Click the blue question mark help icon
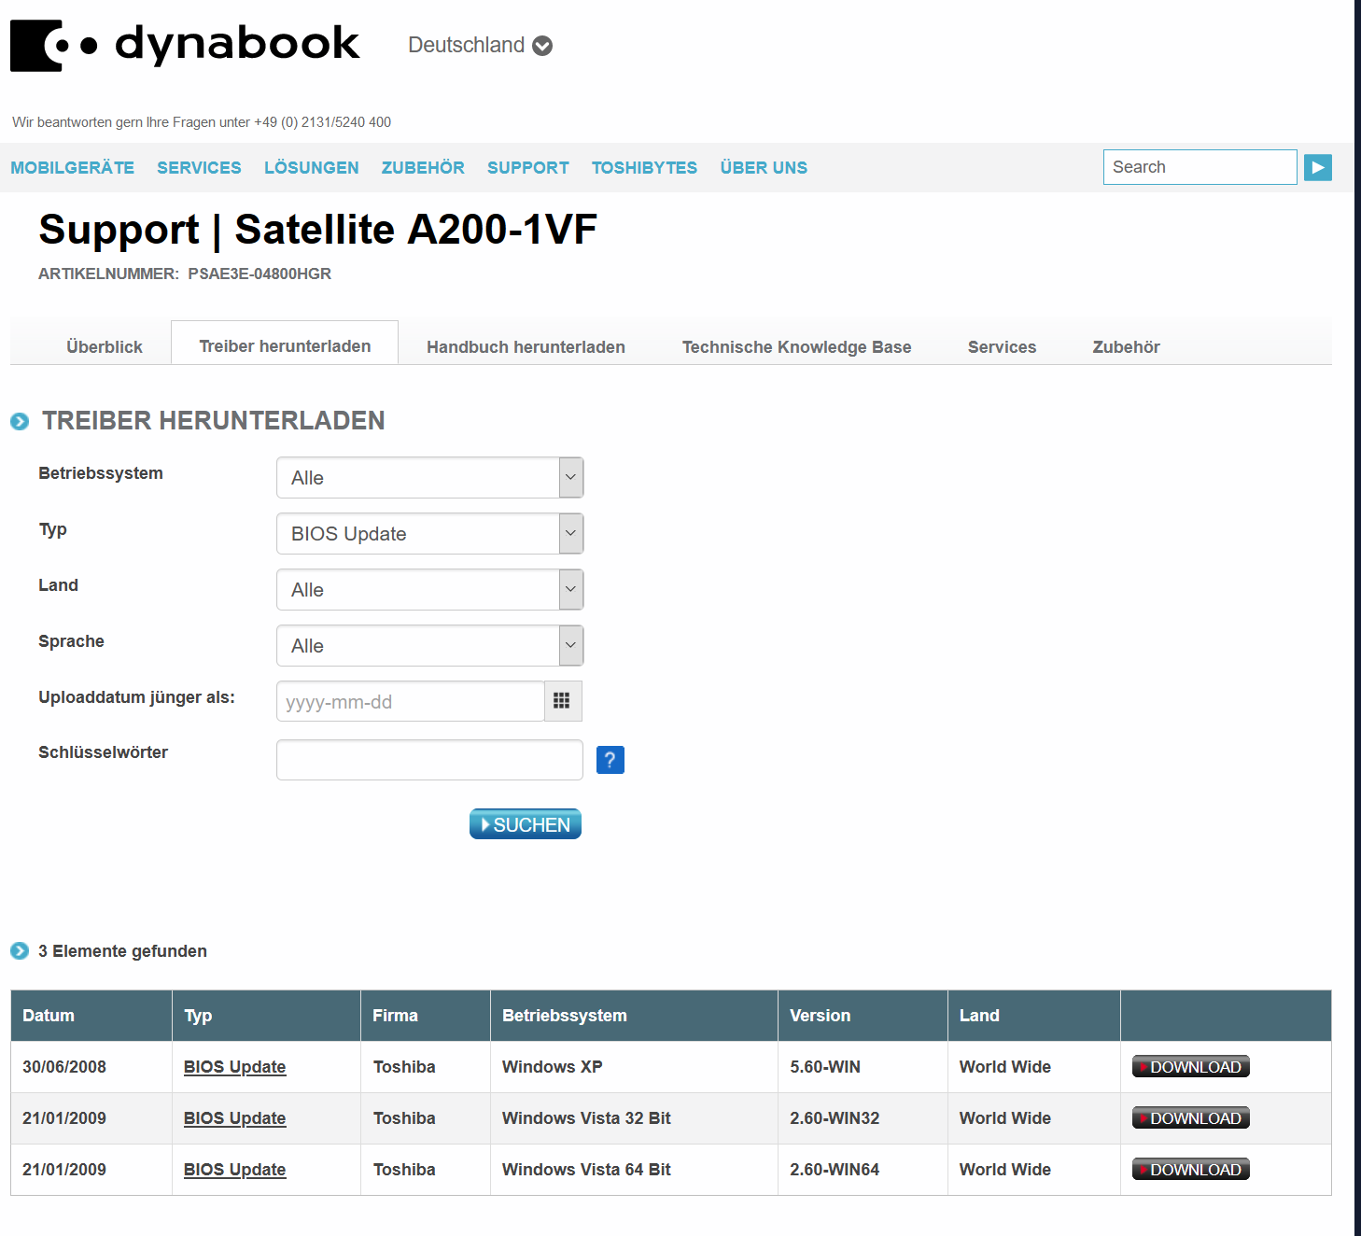The height and width of the screenshot is (1236, 1361). [610, 760]
